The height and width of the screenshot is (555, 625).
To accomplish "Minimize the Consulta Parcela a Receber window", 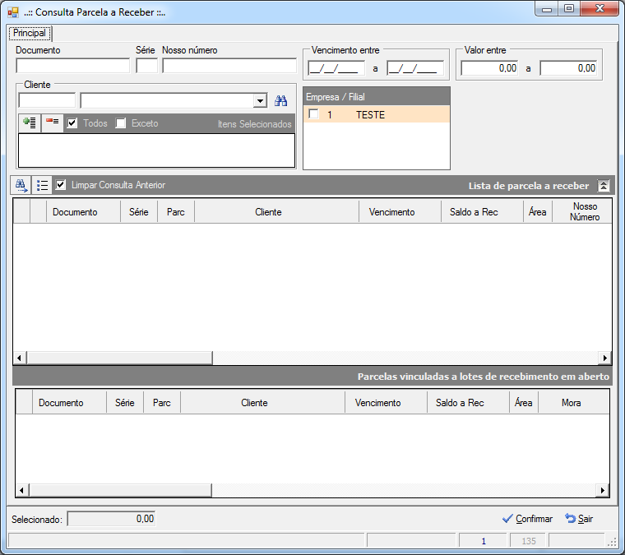I will (x=547, y=9).
